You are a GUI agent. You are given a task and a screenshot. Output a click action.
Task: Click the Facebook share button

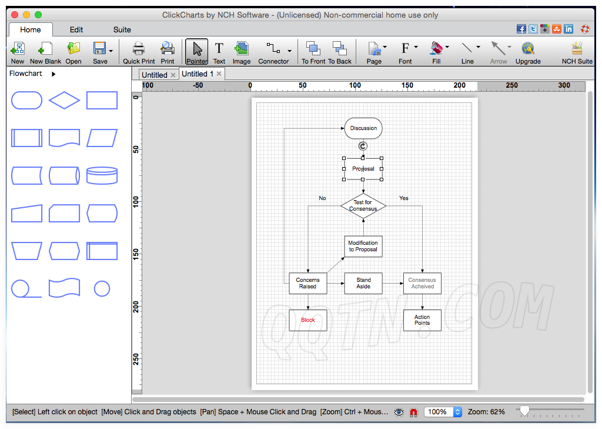pyautogui.click(x=521, y=29)
